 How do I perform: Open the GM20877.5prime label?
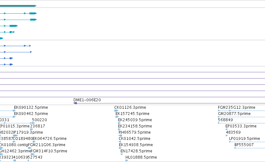tap(234, 114)
